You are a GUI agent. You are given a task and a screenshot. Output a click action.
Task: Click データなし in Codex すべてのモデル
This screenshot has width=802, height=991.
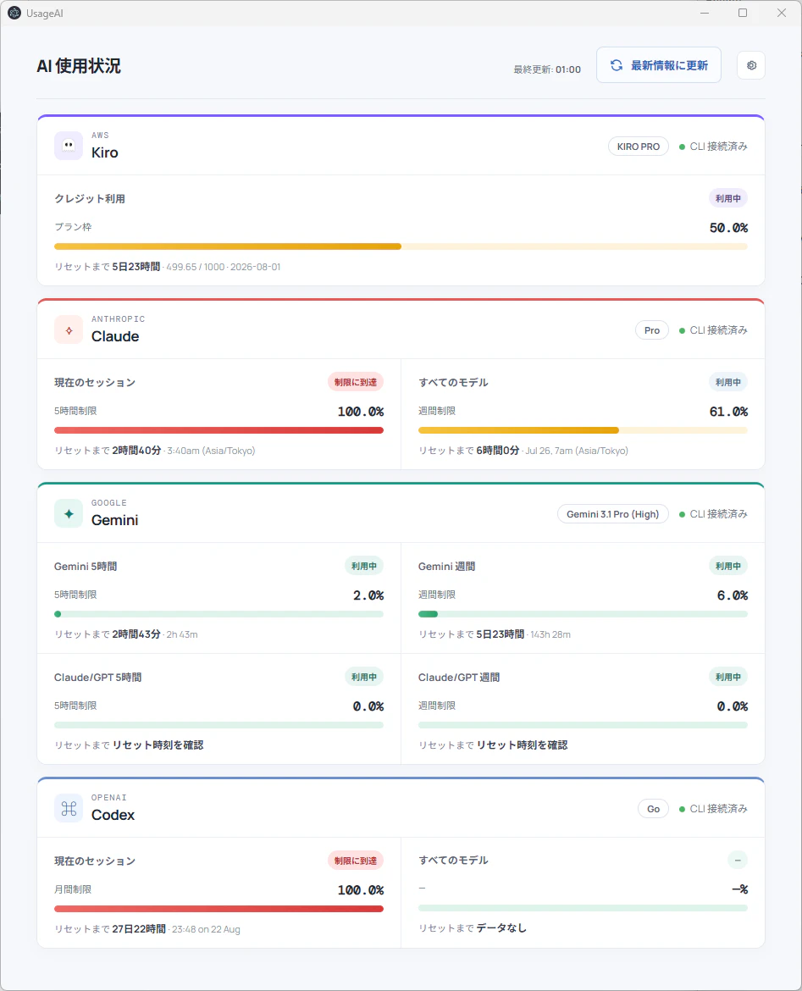point(501,927)
